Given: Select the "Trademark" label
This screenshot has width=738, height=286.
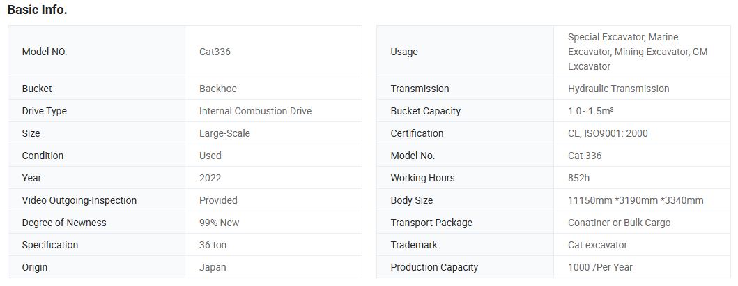Looking at the screenshot, I should (x=414, y=245).
